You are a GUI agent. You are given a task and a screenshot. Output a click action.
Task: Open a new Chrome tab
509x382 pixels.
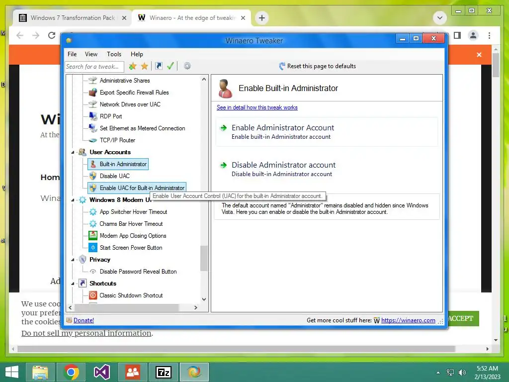pos(262,17)
